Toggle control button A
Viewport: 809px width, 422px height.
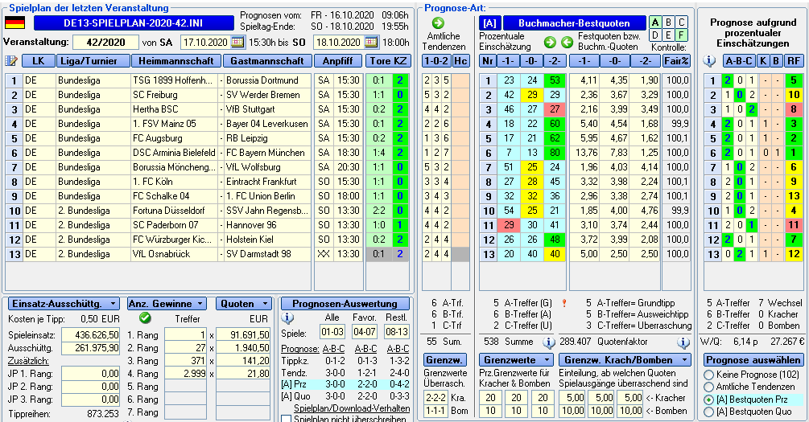click(655, 23)
